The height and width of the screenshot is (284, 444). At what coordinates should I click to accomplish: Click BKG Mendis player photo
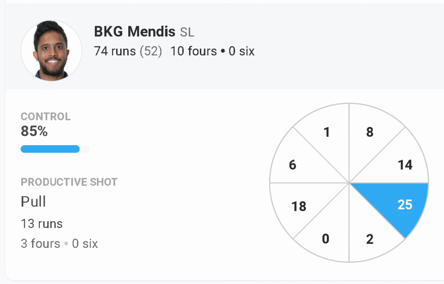pyautogui.click(x=51, y=50)
